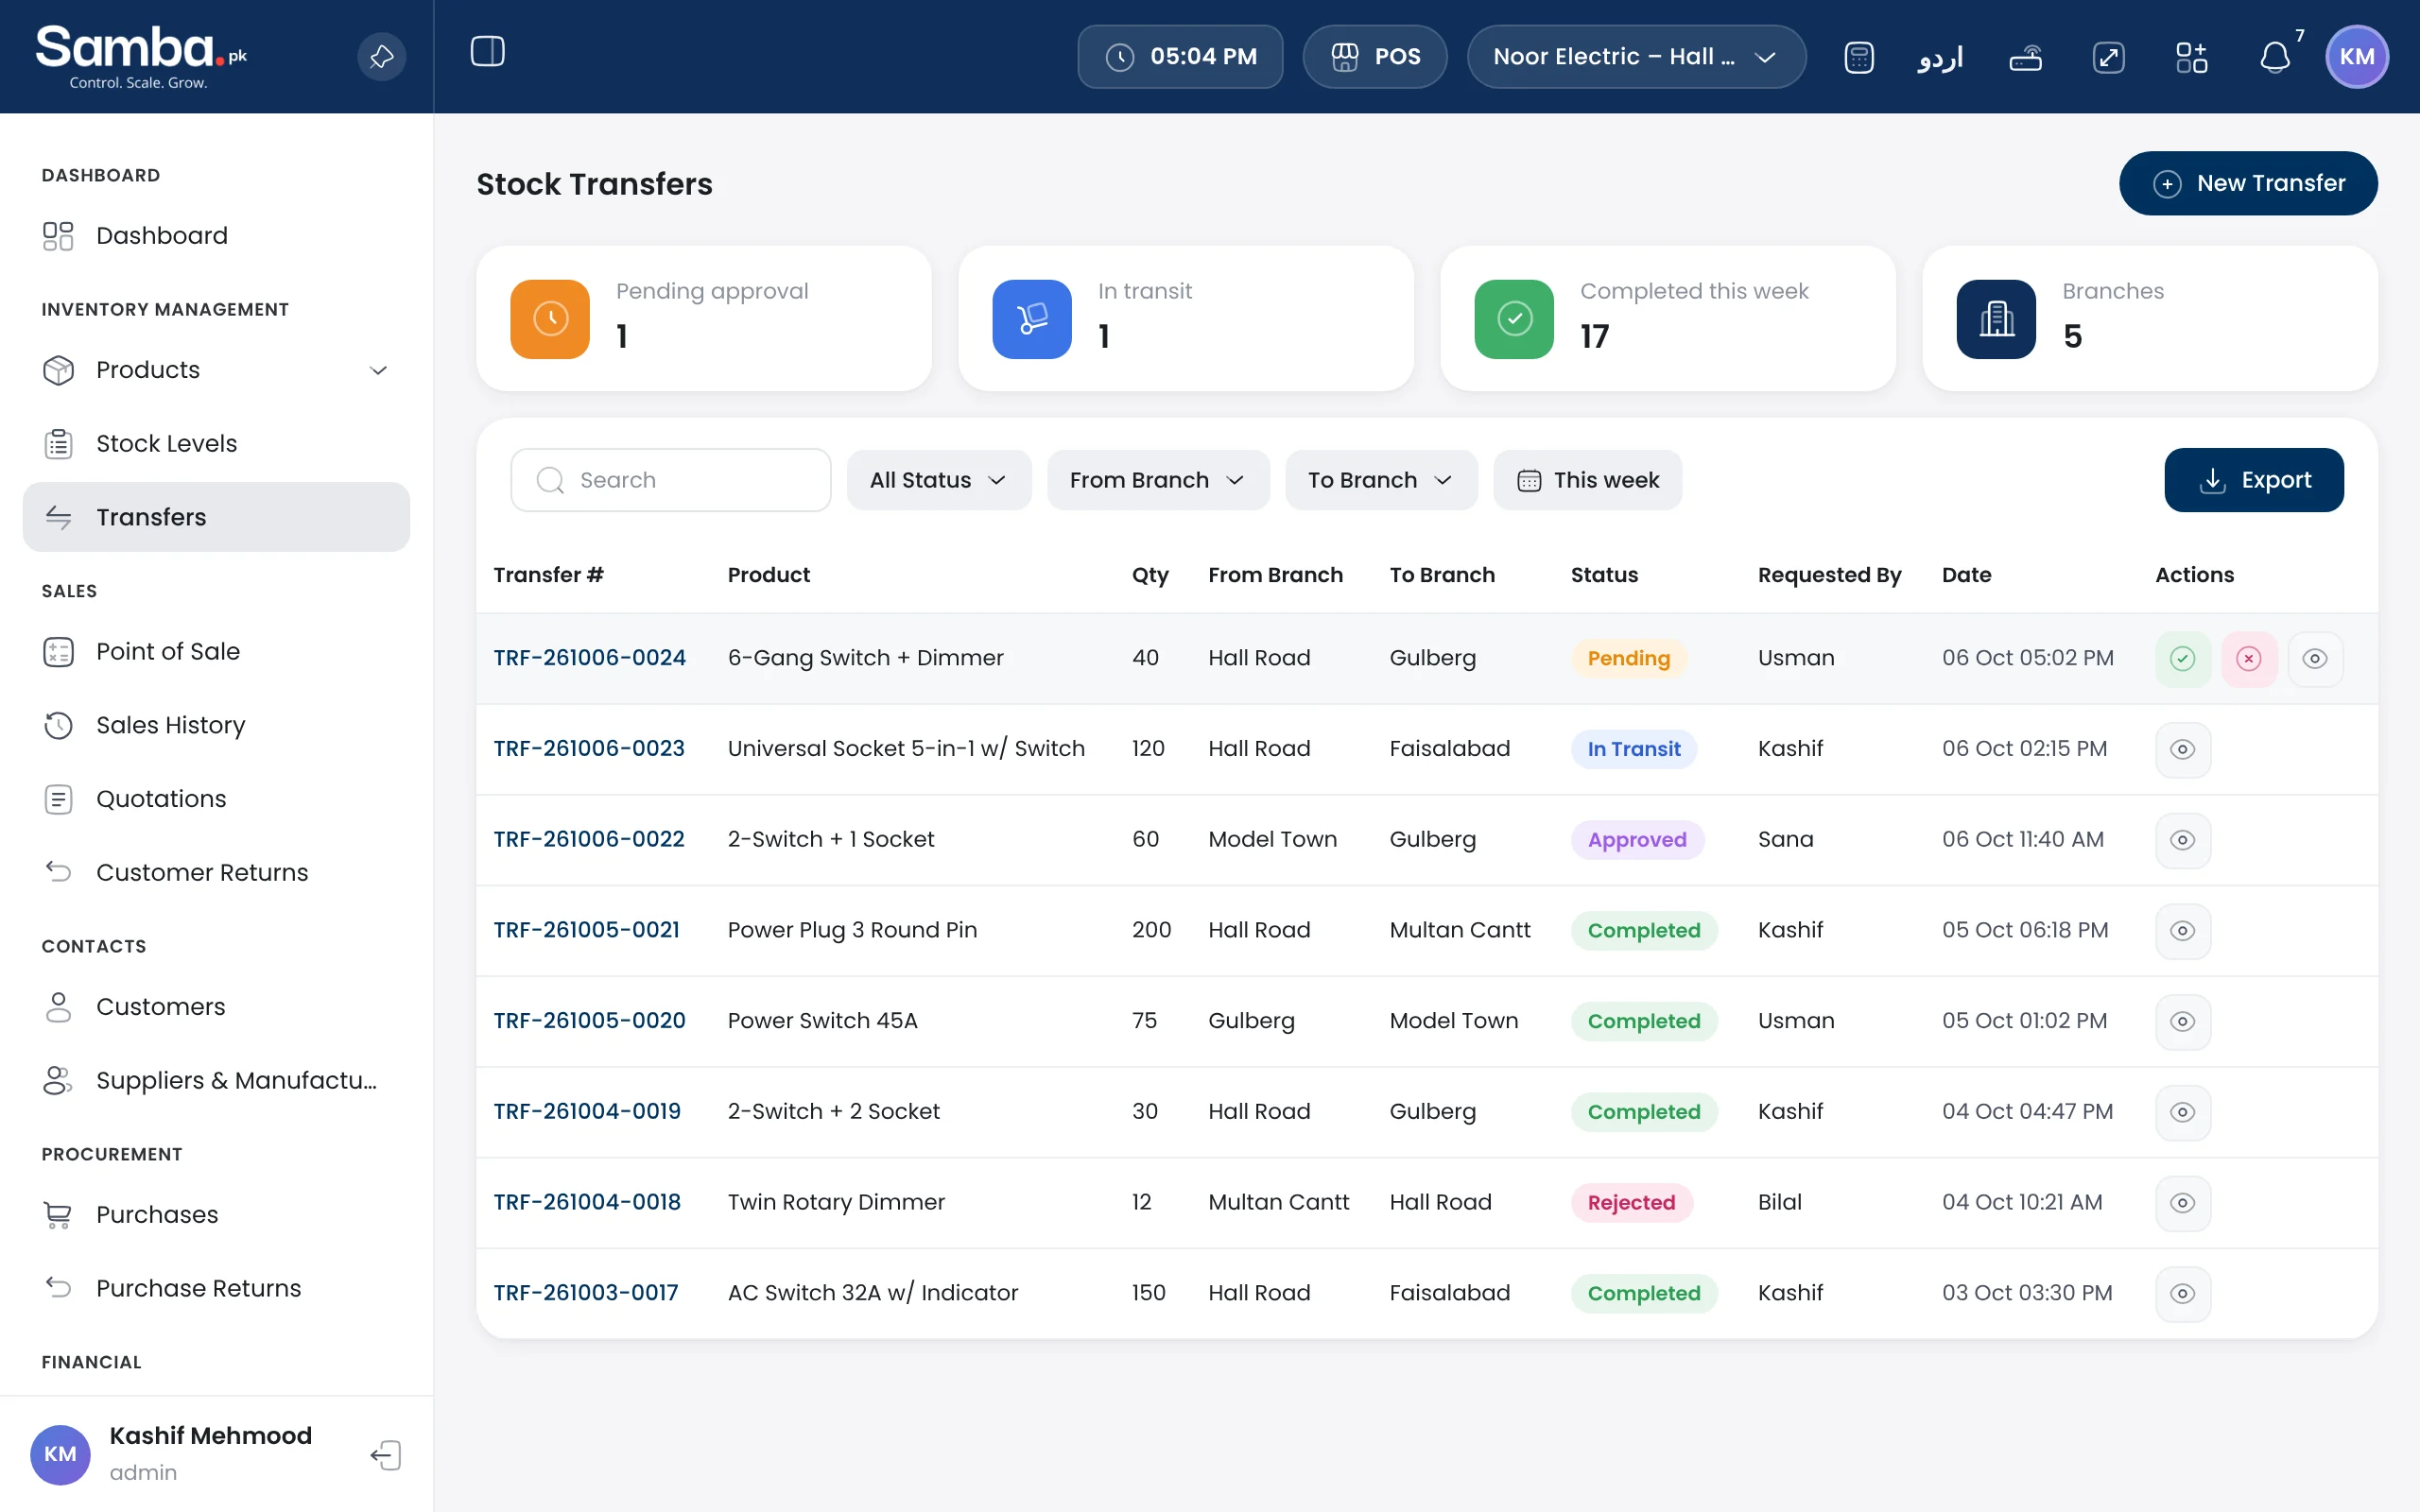Open the KM user avatar menu
The width and height of the screenshot is (2420, 1512).
[x=2357, y=57]
